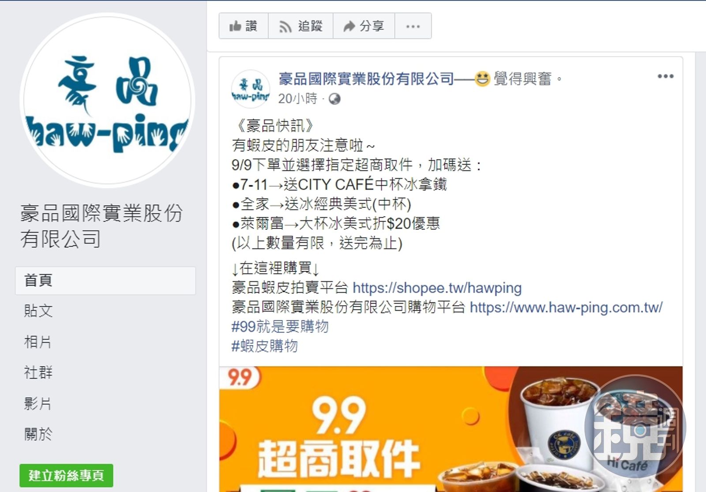
Task: Open the post options three-dot menu
Action: (x=665, y=76)
